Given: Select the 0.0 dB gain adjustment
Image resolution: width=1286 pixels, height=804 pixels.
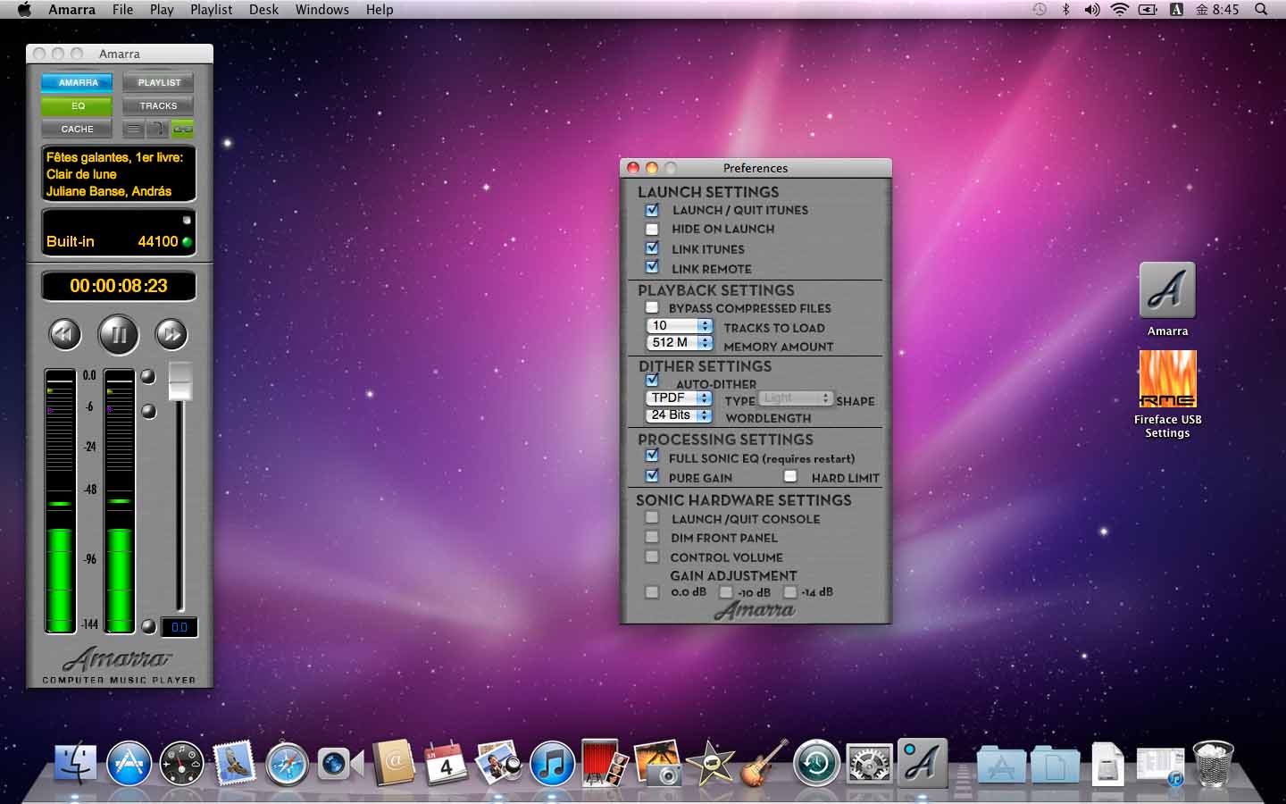Looking at the screenshot, I should [652, 591].
